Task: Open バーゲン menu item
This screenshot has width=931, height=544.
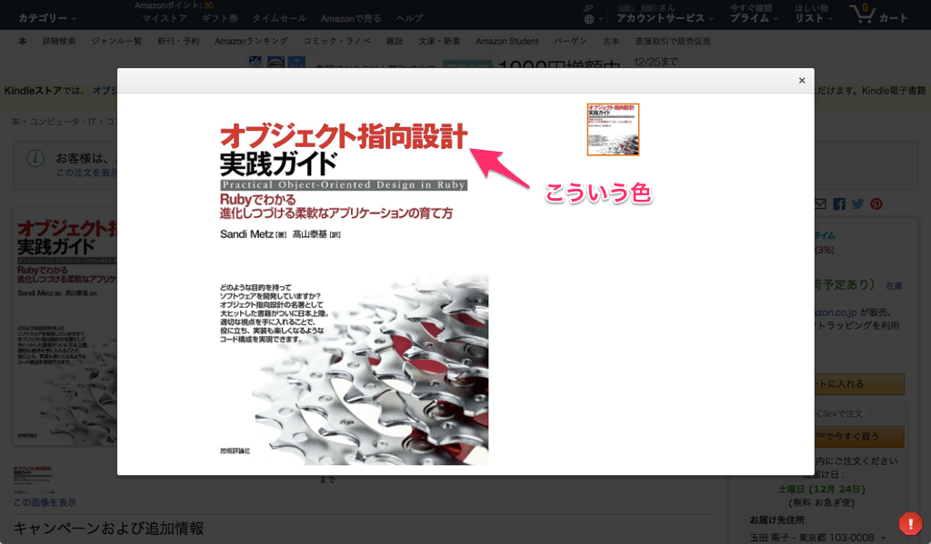Action: [x=571, y=41]
